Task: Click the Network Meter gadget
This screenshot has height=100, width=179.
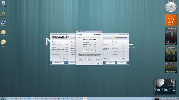Action: tap(171, 54)
